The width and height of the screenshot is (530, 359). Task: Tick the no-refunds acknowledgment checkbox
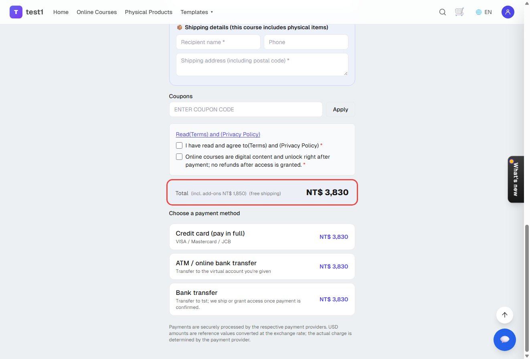179,157
